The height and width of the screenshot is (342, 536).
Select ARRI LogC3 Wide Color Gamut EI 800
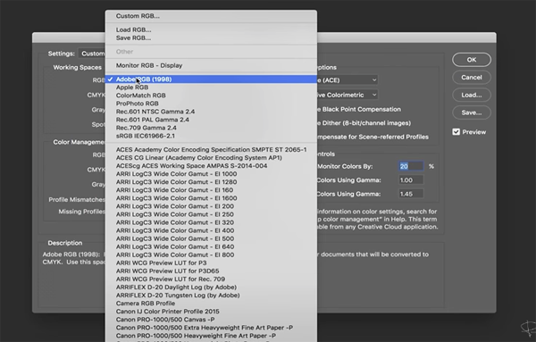[x=211, y=254]
